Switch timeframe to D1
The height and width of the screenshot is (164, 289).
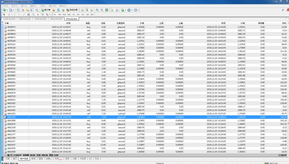click(83, 14)
